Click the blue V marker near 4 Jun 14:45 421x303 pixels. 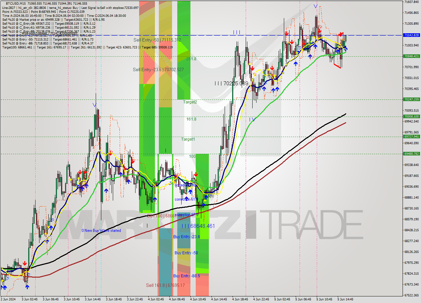pos(253,120)
